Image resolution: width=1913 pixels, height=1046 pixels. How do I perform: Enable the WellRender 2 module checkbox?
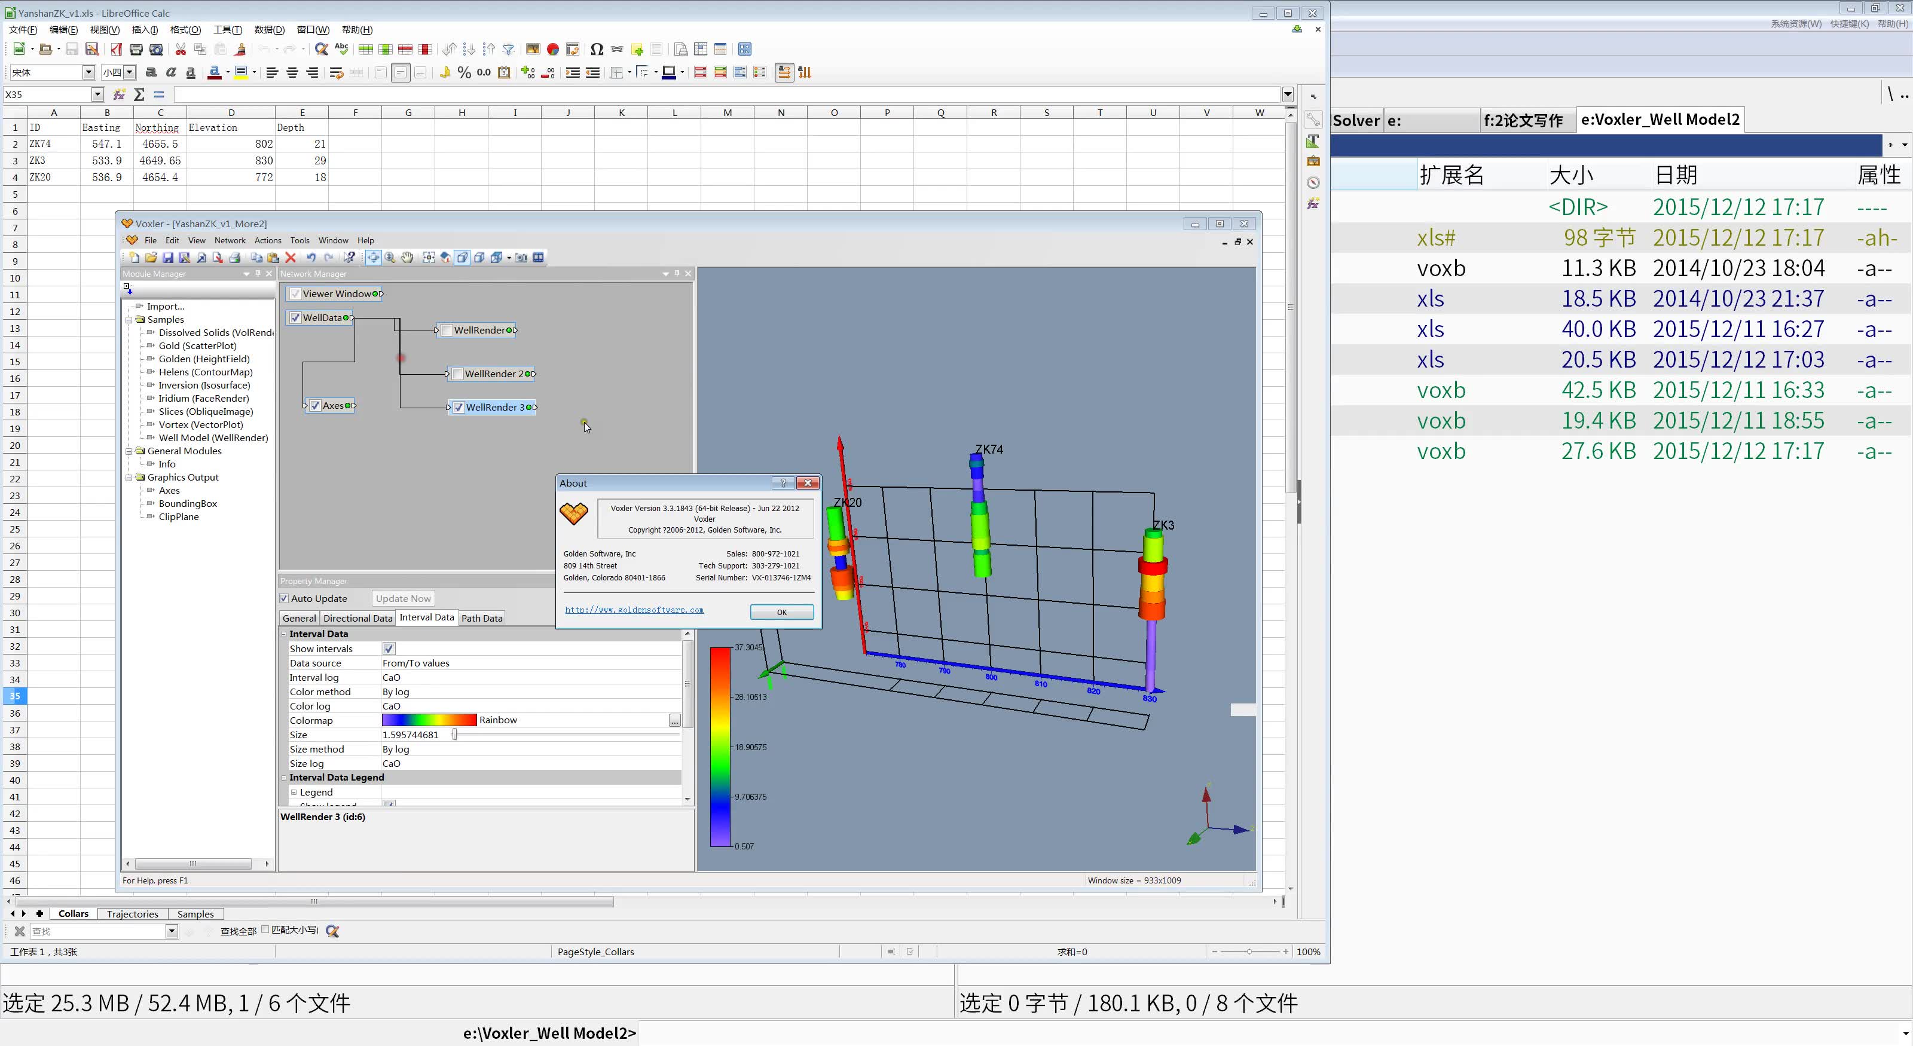(458, 374)
